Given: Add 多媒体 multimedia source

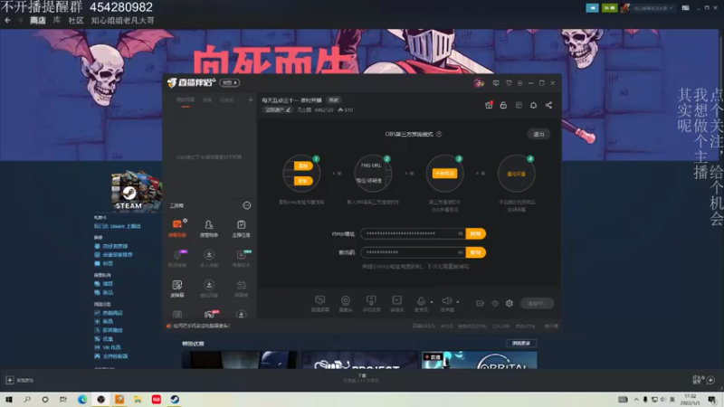Looking at the screenshot, I should click(396, 303).
